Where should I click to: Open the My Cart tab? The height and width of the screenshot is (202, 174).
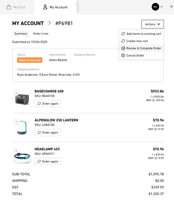coord(16,7)
